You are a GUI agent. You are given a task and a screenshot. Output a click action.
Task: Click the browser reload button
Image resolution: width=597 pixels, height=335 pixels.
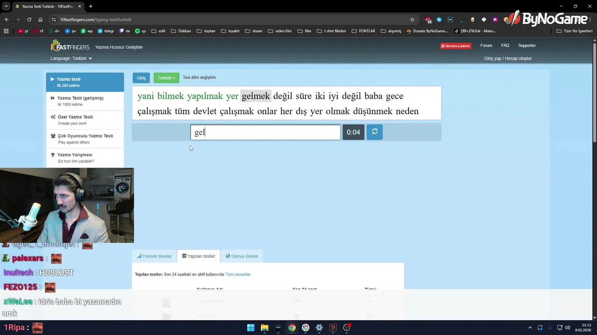[x=29, y=20]
